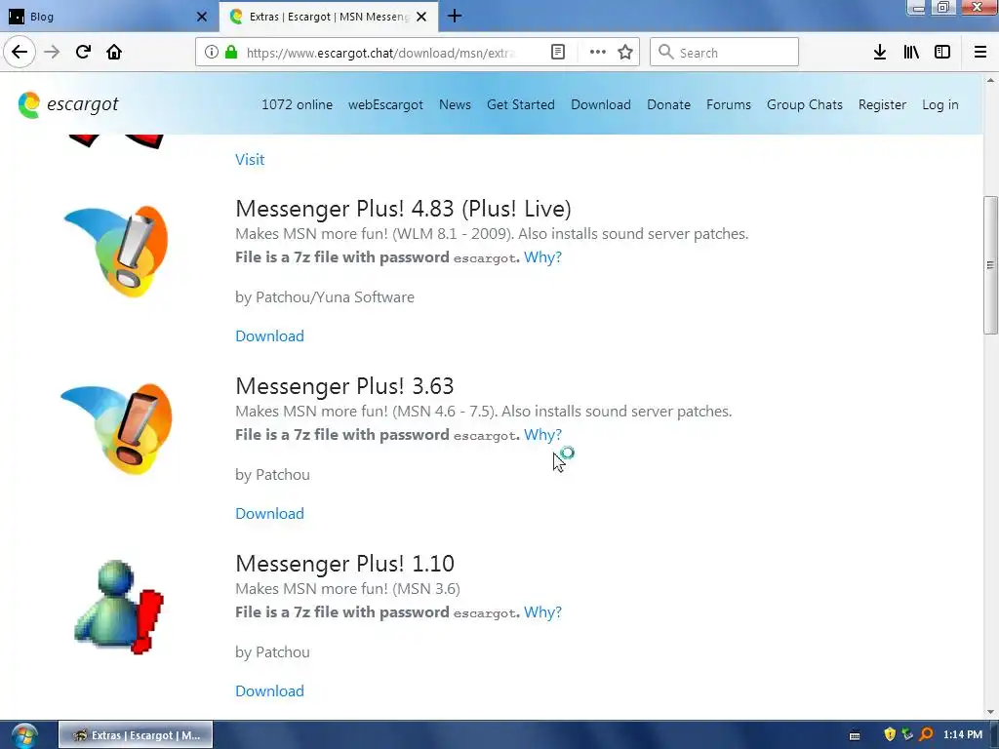Click the network tray icon
The height and width of the screenshot is (749, 999).
click(908, 735)
